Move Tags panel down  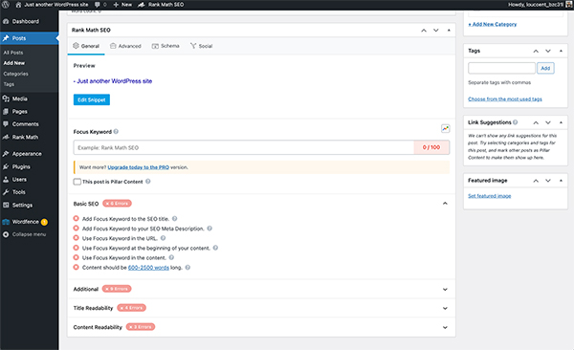tap(548, 51)
